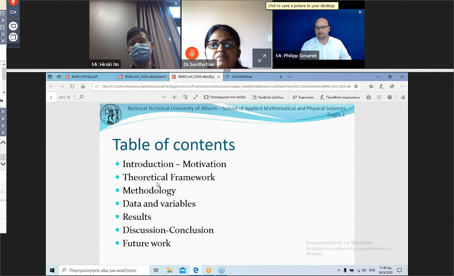This screenshot has height=276, width=454.
Task: Open a new browser tab
Action: [280, 77]
